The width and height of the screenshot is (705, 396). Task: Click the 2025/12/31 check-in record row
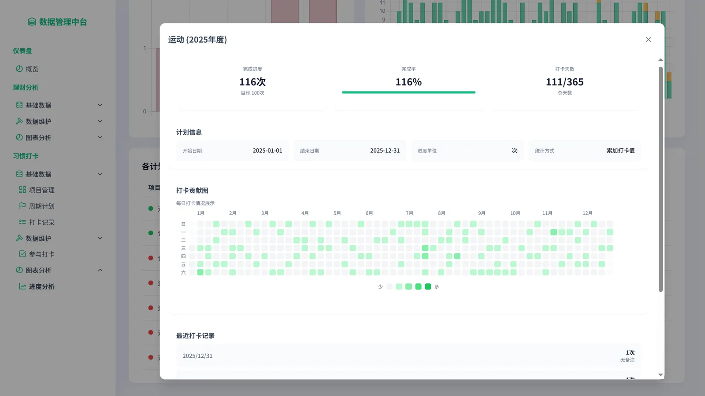click(x=408, y=356)
